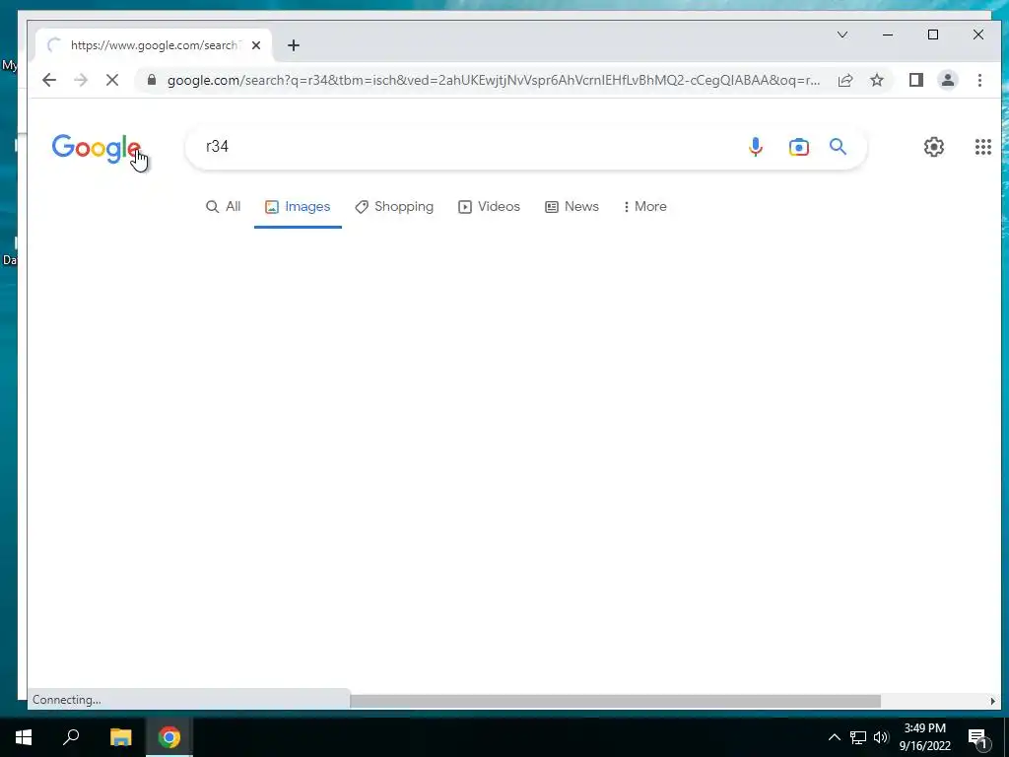
Task: Open Windows taskbar search
Action: click(x=71, y=737)
